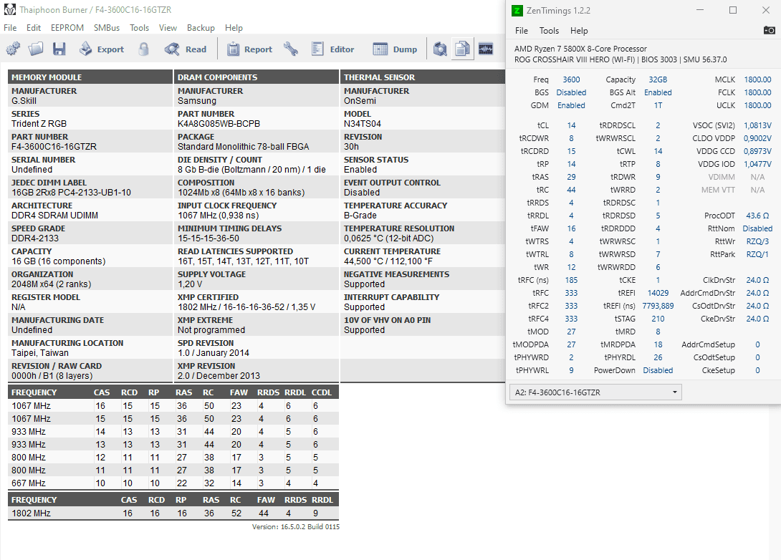The height and width of the screenshot is (560, 781).
Task: Toggle the highlighted documents copy icon
Action: (x=462, y=49)
